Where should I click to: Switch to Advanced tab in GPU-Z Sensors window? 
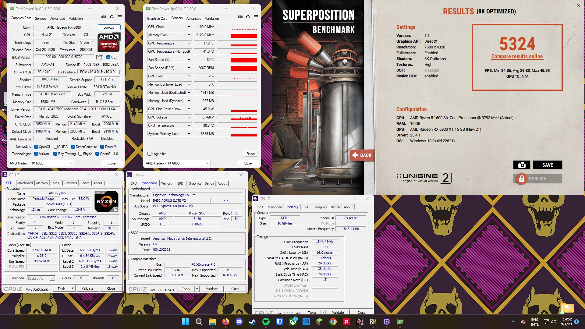(194, 19)
